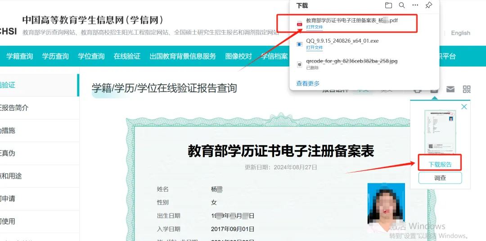486x241 pixels.
Task: Click heading 学籍/学历/学位在线验证报告查询
Action: (164, 88)
